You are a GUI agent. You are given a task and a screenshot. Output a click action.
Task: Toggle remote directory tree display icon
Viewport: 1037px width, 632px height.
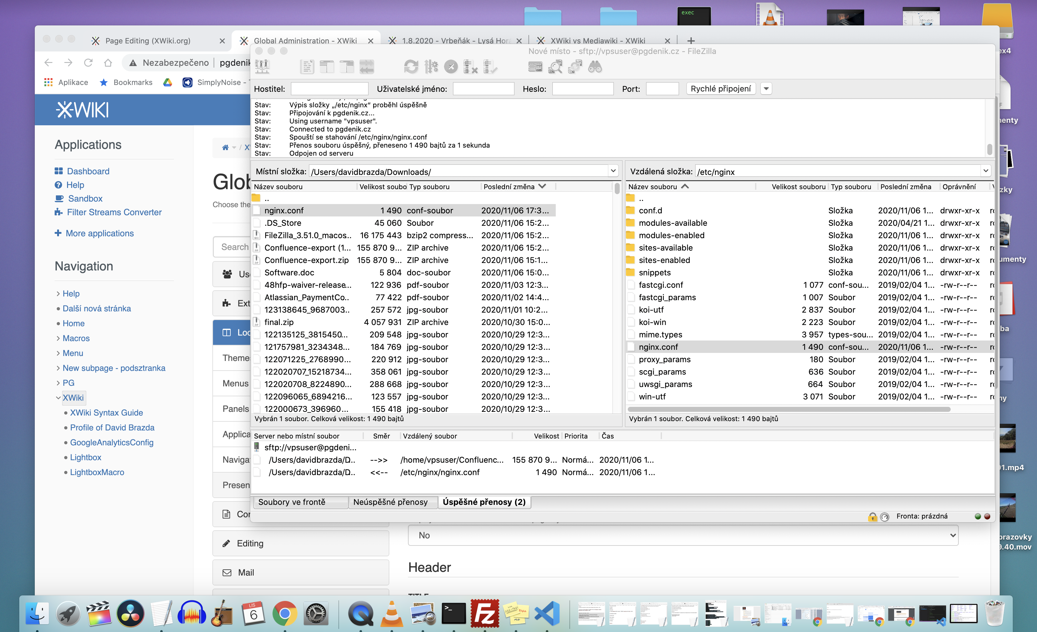click(347, 66)
